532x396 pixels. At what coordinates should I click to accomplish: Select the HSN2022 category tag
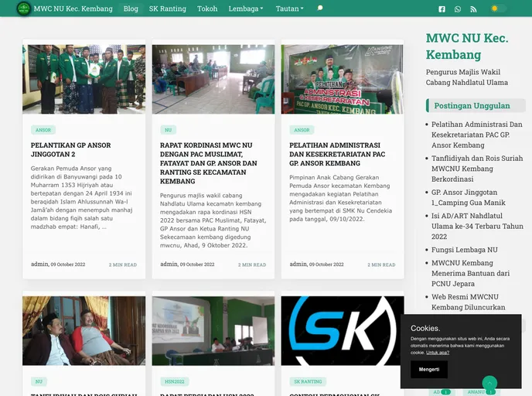point(174,381)
